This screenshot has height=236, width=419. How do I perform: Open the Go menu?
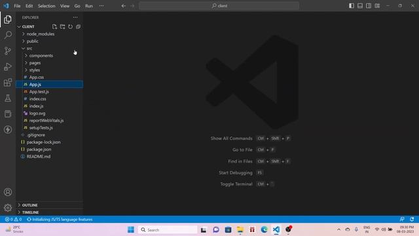point(77,6)
